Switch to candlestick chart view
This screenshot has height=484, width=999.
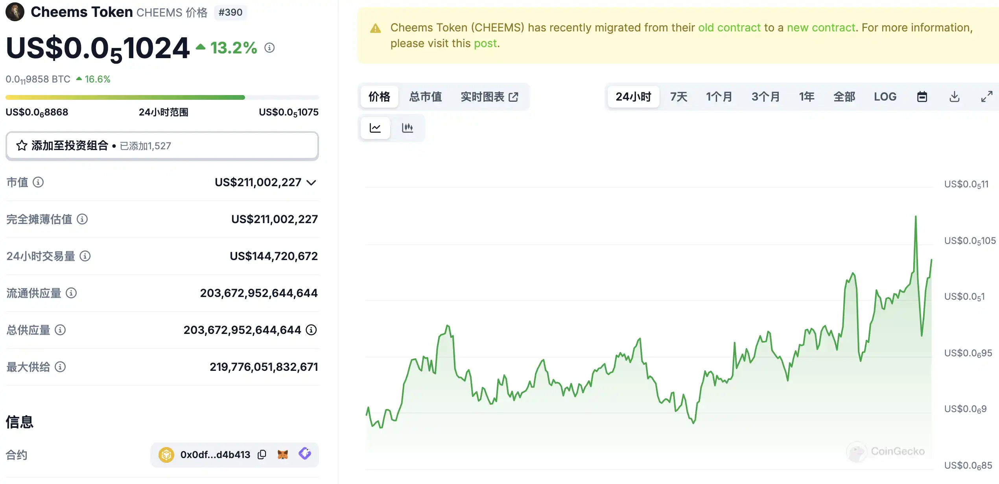point(407,128)
